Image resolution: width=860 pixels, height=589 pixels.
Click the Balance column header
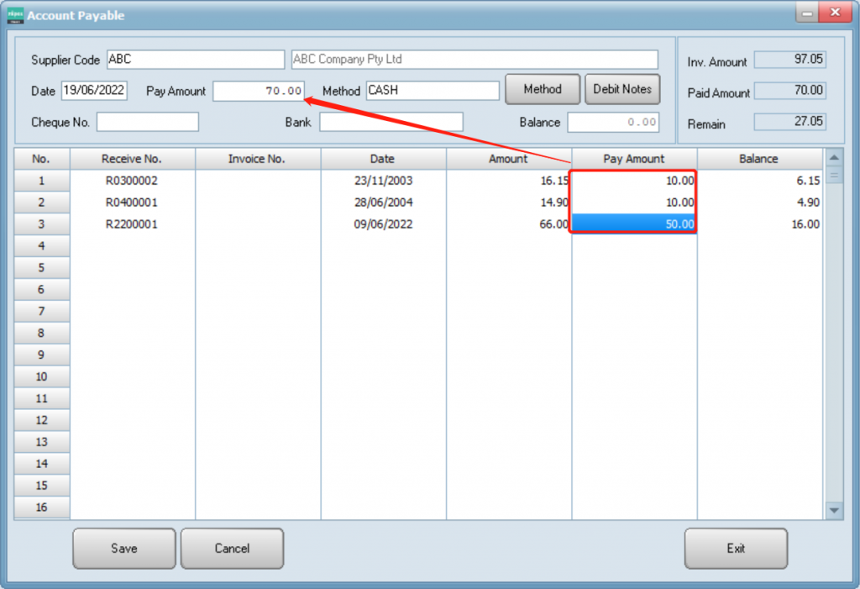[759, 159]
